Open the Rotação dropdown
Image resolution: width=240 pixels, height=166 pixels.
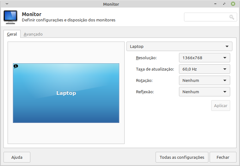[204, 80]
